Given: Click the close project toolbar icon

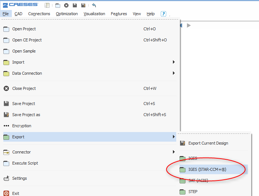Looking at the screenshot, I should pyautogui.click(x=66, y=6).
